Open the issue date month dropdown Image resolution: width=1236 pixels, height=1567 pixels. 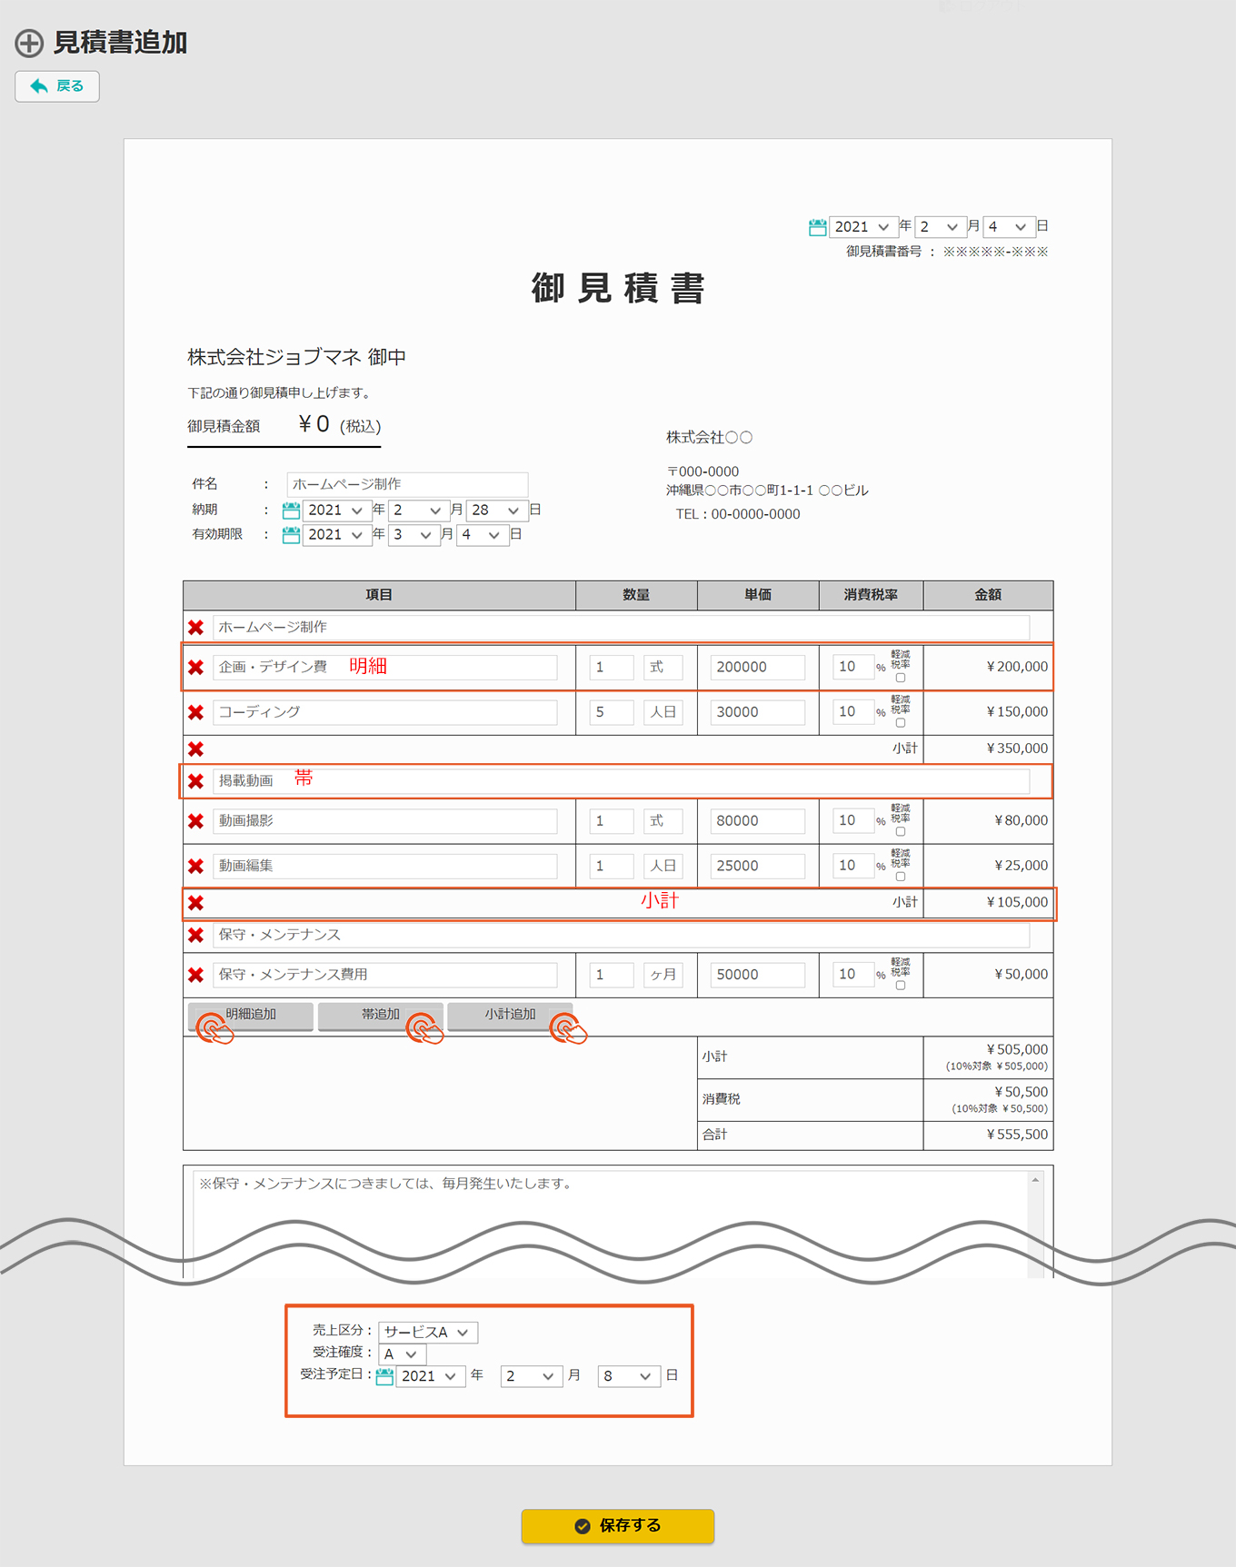tap(940, 227)
